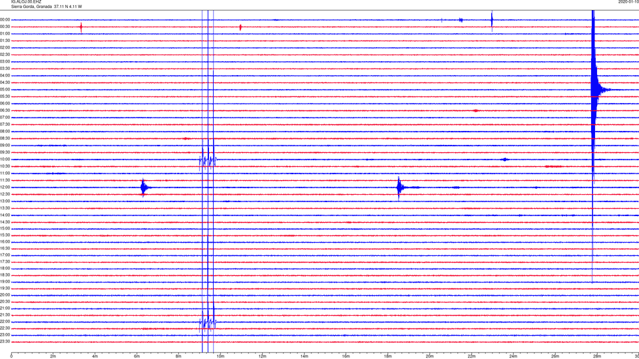Select the 15:30 trace time label
Image resolution: width=639 pixels, height=359 pixels.
pyautogui.click(x=5, y=235)
